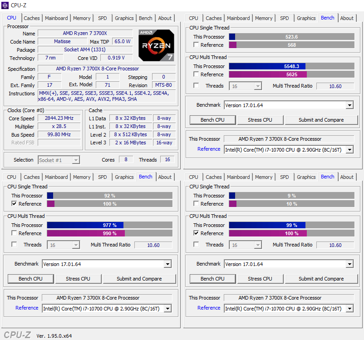Run Bench CPU in bottom-left panel
The width and height of the screenshot is (364, 340).
pos(31,279)
